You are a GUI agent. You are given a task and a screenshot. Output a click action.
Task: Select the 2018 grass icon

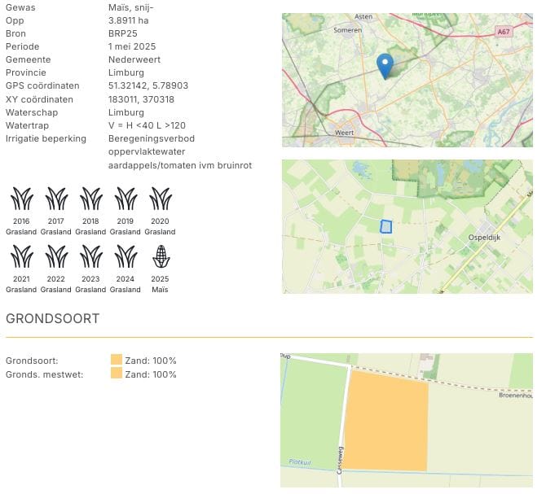pos(90,199)
